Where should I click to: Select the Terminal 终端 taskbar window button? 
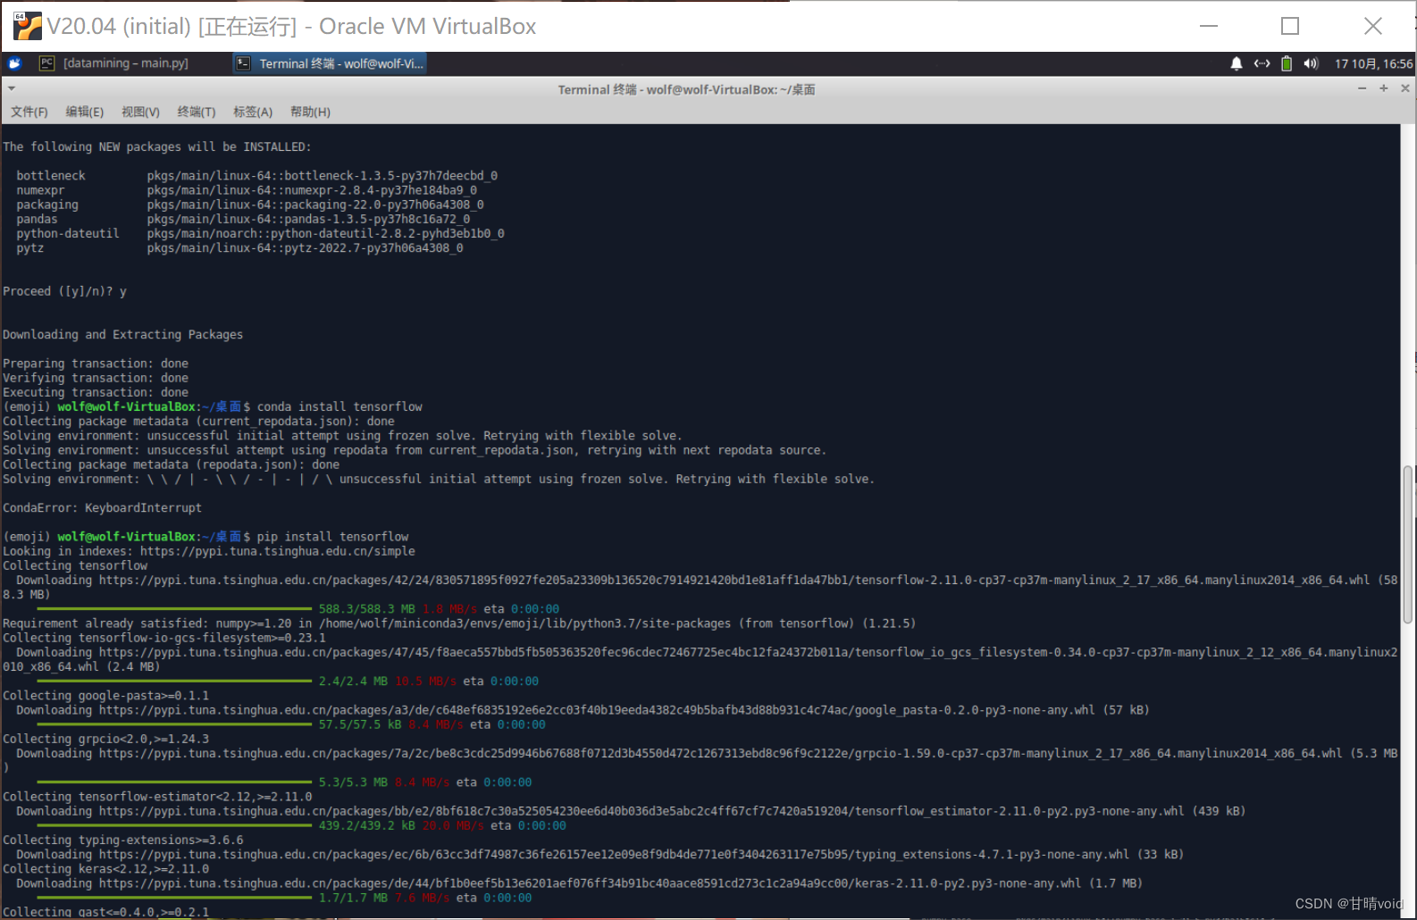[330, 63]
